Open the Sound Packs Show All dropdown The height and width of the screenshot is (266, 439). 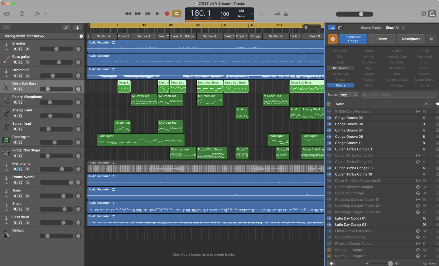pos(395,28)
